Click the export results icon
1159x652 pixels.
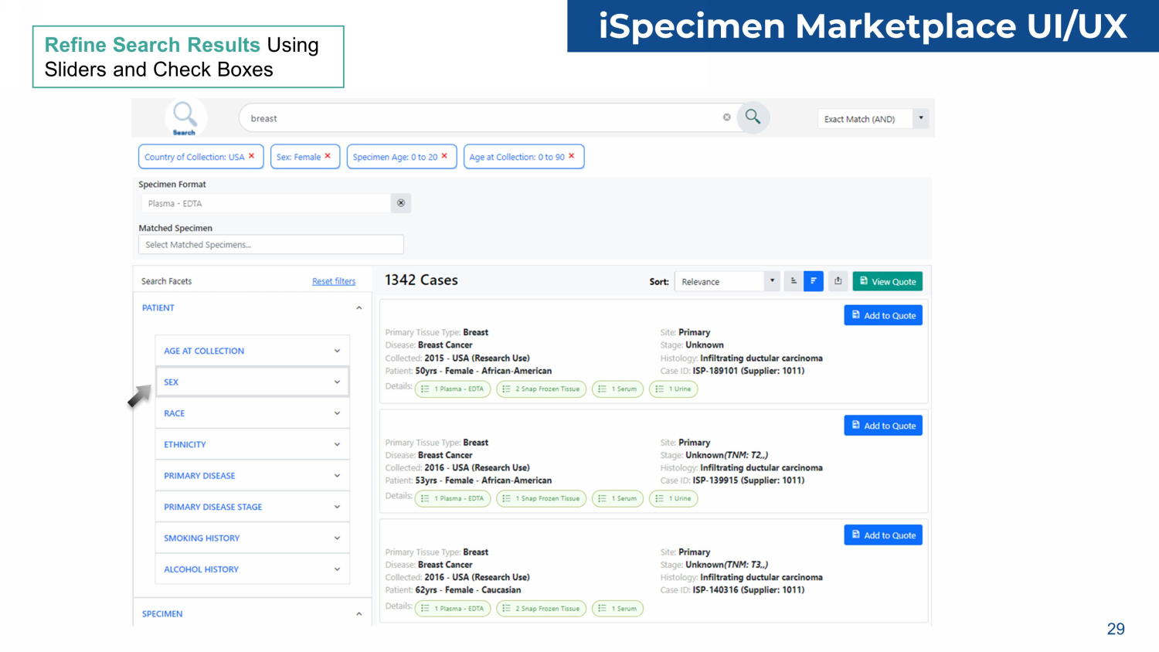[838, 281]
